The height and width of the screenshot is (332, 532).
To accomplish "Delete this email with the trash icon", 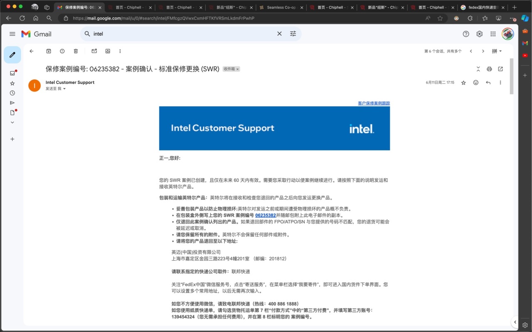I will 76,51.
